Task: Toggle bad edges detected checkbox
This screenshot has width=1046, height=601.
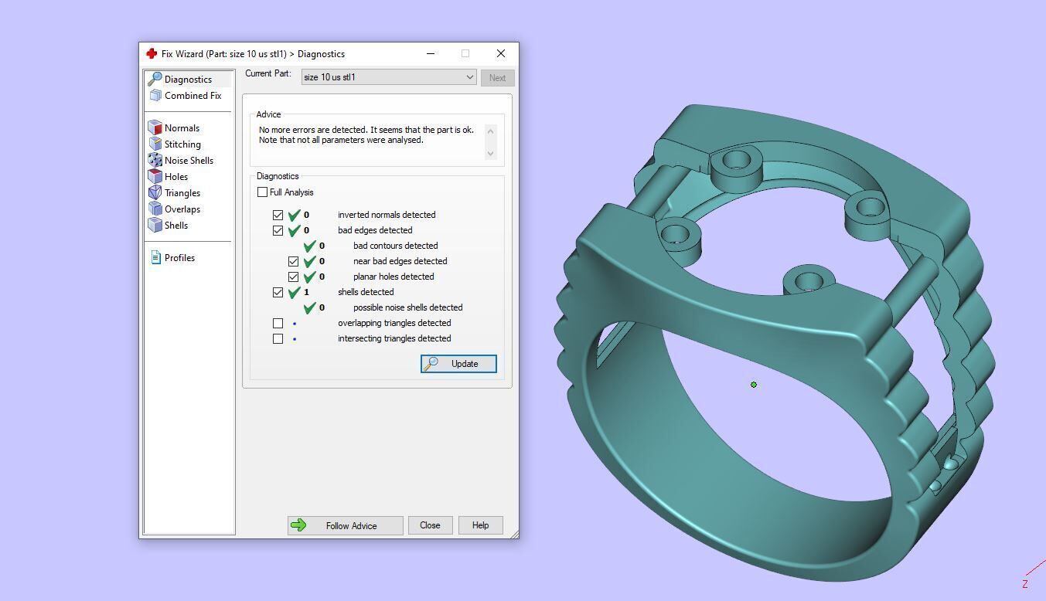Action: tap(278, 230)
